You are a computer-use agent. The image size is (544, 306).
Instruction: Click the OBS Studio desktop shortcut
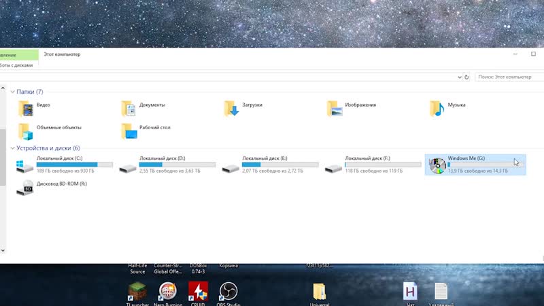point(228,291)
